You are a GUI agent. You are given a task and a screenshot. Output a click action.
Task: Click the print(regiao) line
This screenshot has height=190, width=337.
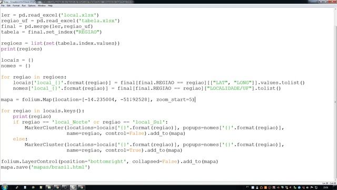pos(32,116)
